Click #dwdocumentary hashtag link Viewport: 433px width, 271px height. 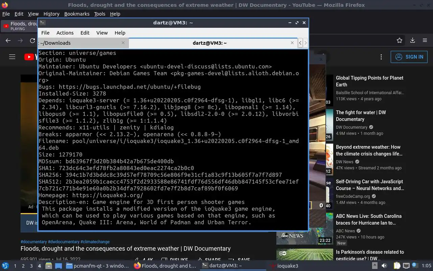click(x=64, y=242)
